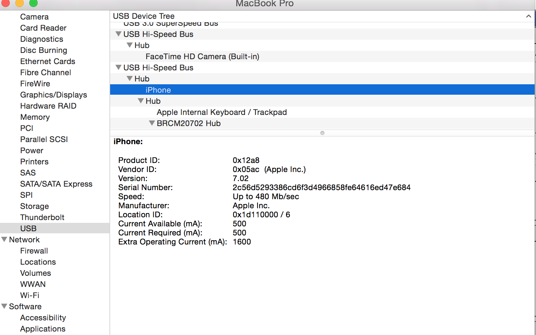Open Accessibility under Software

[x=43, y=318]
